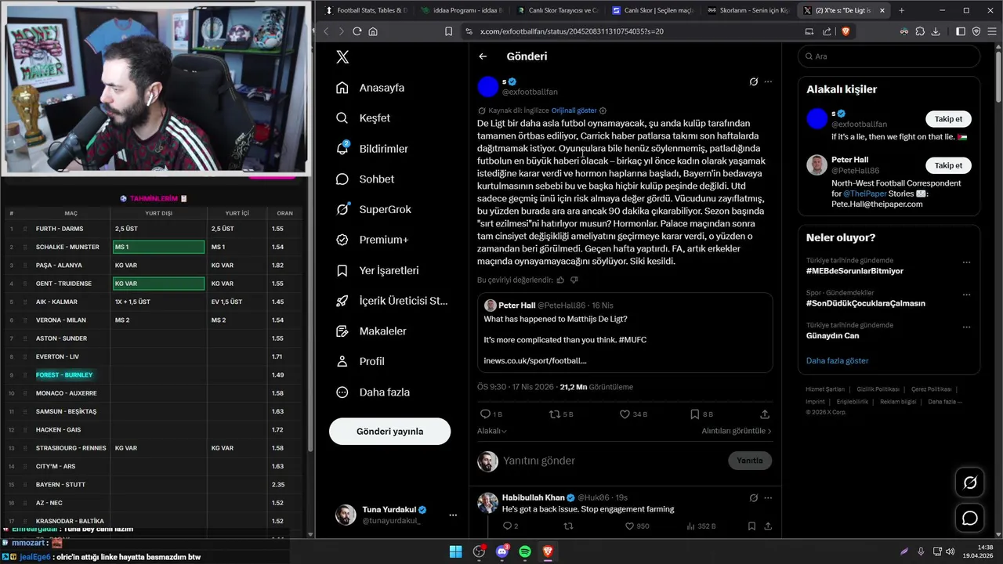
Task: Follow Peter Hall with Takip et
Action: [x=948, y=165]
